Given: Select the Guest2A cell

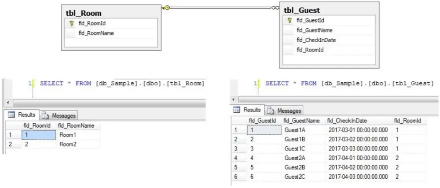Looking at the screenshot, I should (303, 158).
